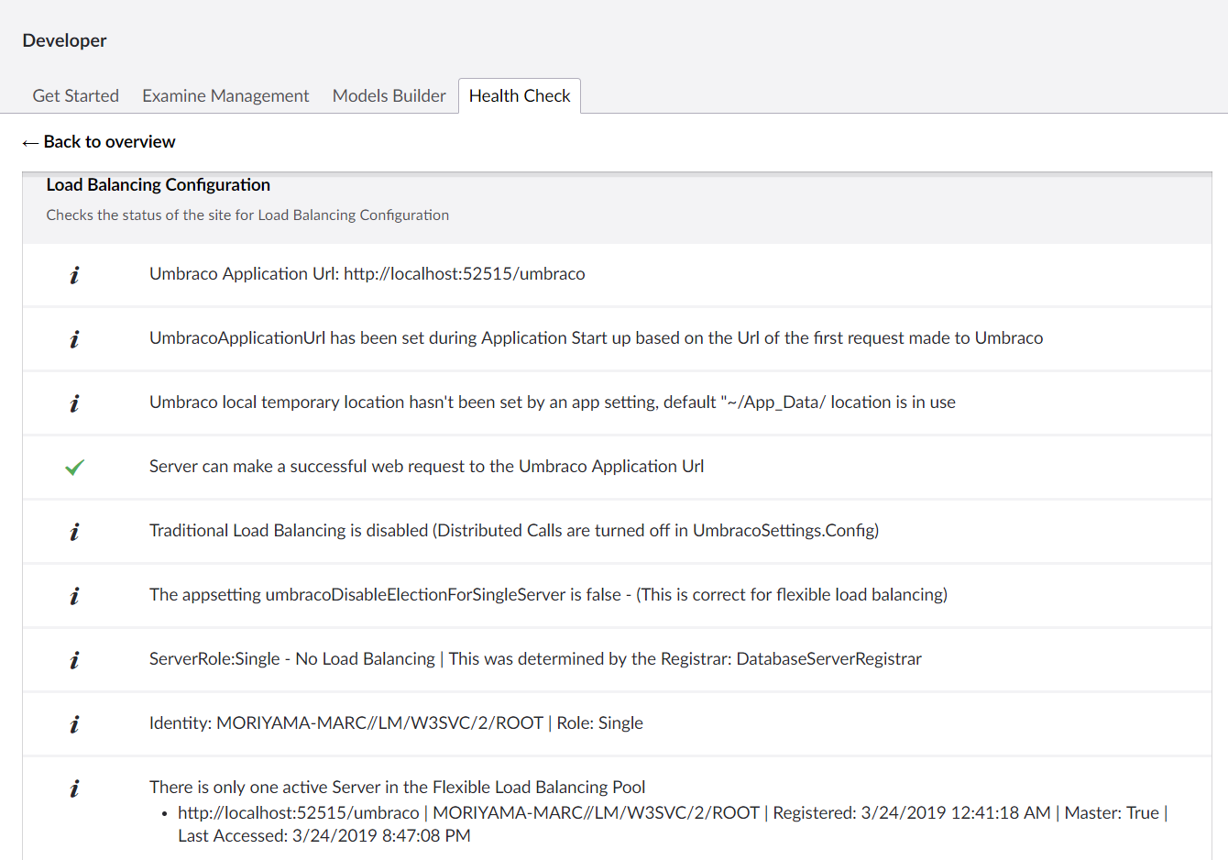Screen dimensions: 1228x860
Task: Select text 'Umbraco Application Url: http://localhost:52515/umbraco'
Action: pyautogui.click(x=367, y=273)
